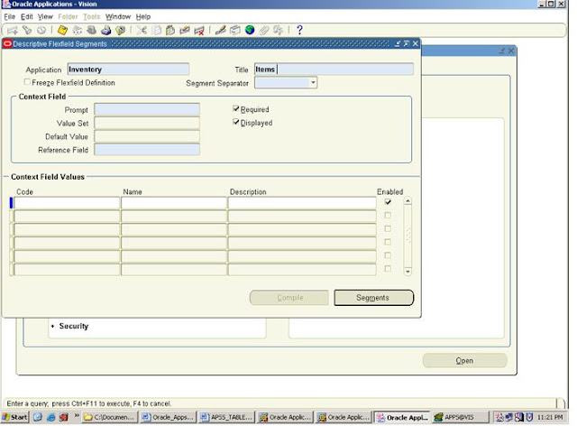
Task: Click the Clear Record eraser icon
Action: [x=184, y=30]
